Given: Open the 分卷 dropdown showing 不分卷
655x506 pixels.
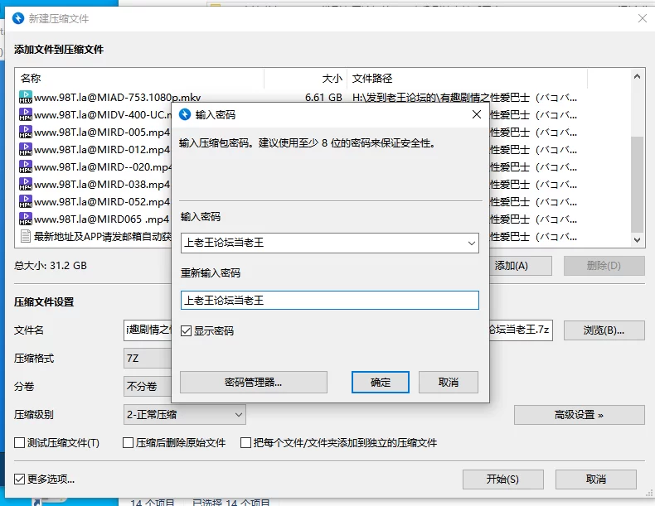Looking at the screenshot, I should 148,386.
